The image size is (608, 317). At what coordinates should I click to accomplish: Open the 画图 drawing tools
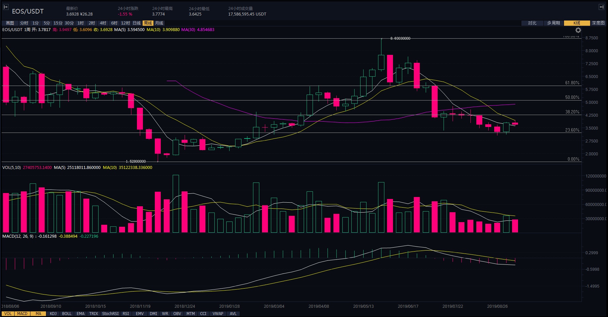click(x=10, y=23)
